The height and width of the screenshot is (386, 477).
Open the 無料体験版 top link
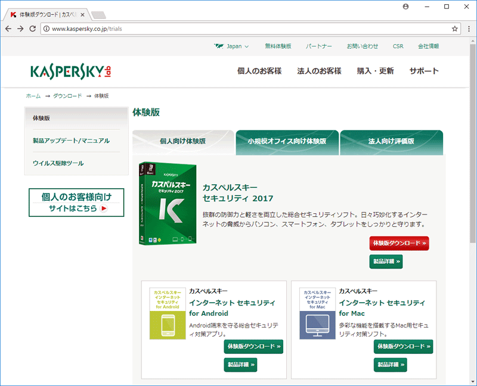pos(278,46)
